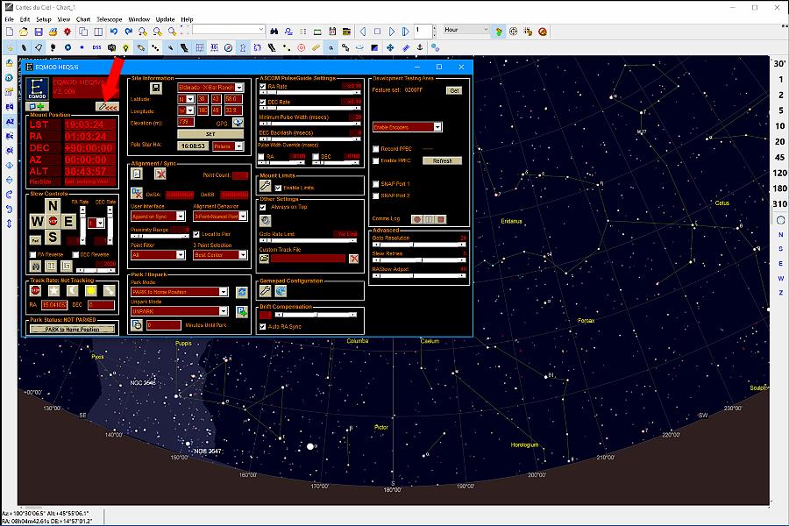Open the Park Mode dropdown
This screenshot has width=789, height=526.
click(180, 292)
